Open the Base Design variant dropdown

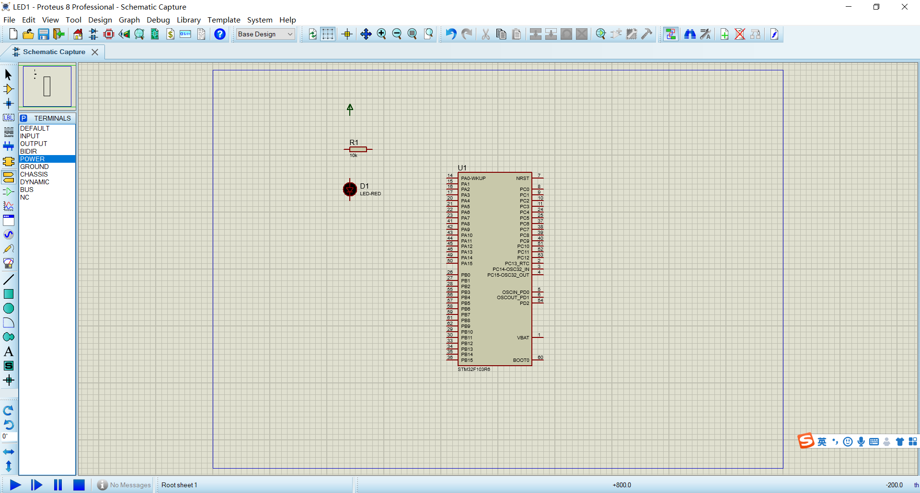[265, 34]
